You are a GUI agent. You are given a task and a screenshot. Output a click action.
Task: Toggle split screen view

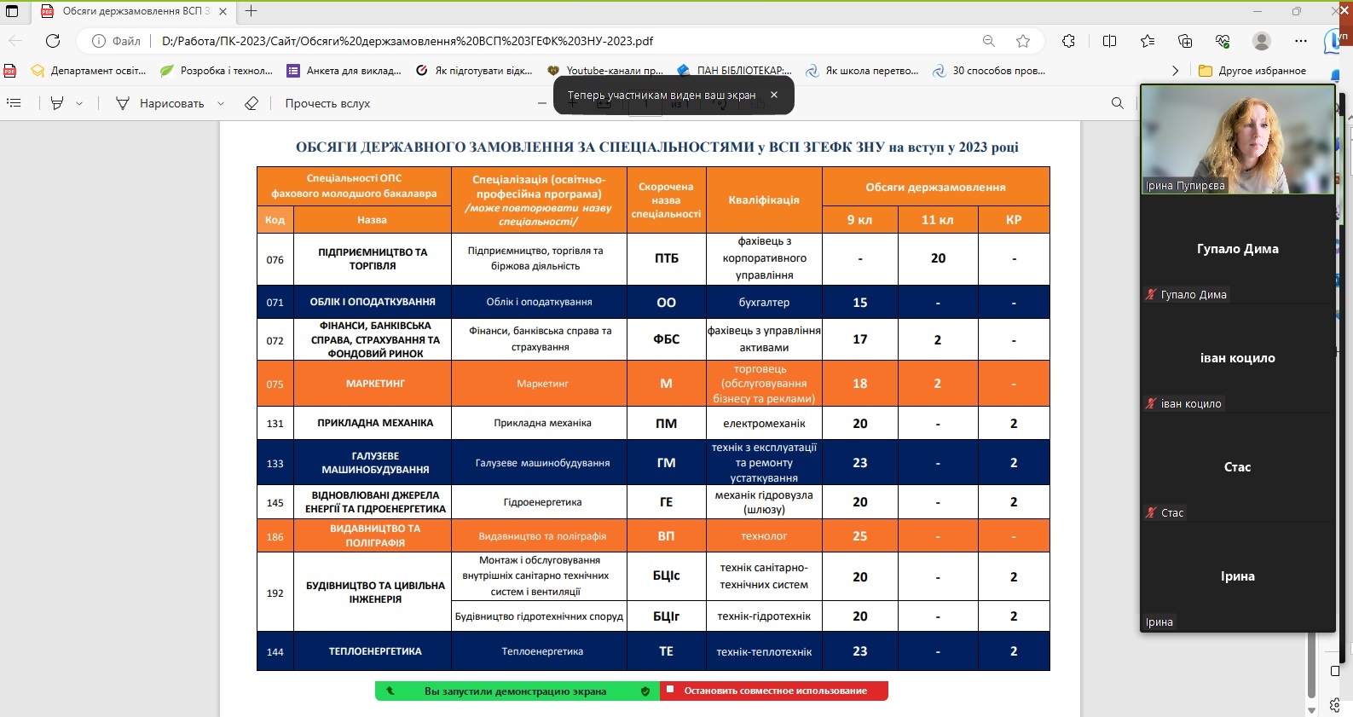pos(1109,41)
